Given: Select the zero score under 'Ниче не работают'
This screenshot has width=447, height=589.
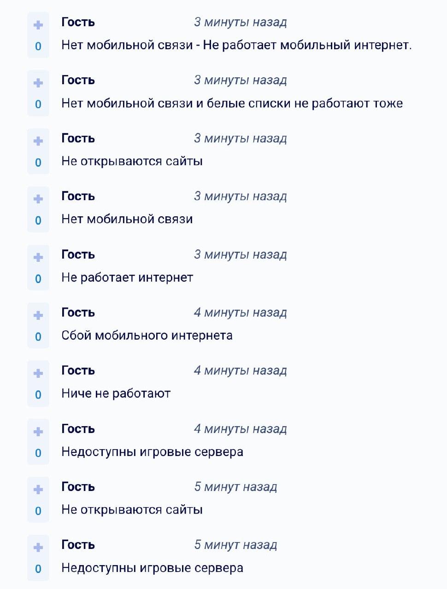Looking at the screenshot, I should [x=39, y=394].
